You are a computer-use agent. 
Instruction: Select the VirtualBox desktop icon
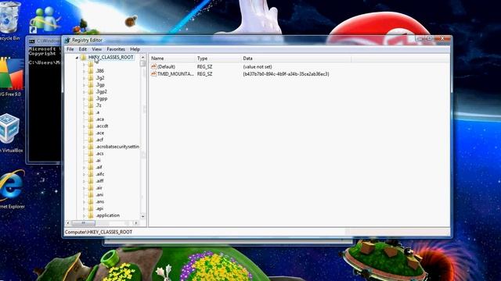point(11,133)
